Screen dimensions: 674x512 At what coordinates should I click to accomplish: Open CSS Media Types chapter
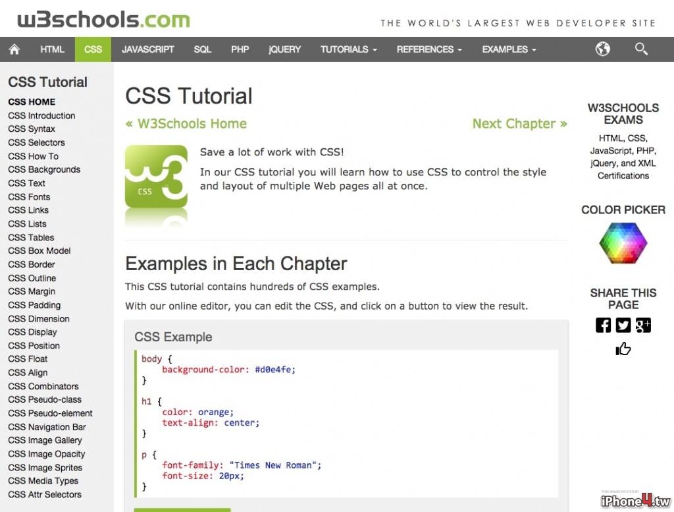click(43, 481)
